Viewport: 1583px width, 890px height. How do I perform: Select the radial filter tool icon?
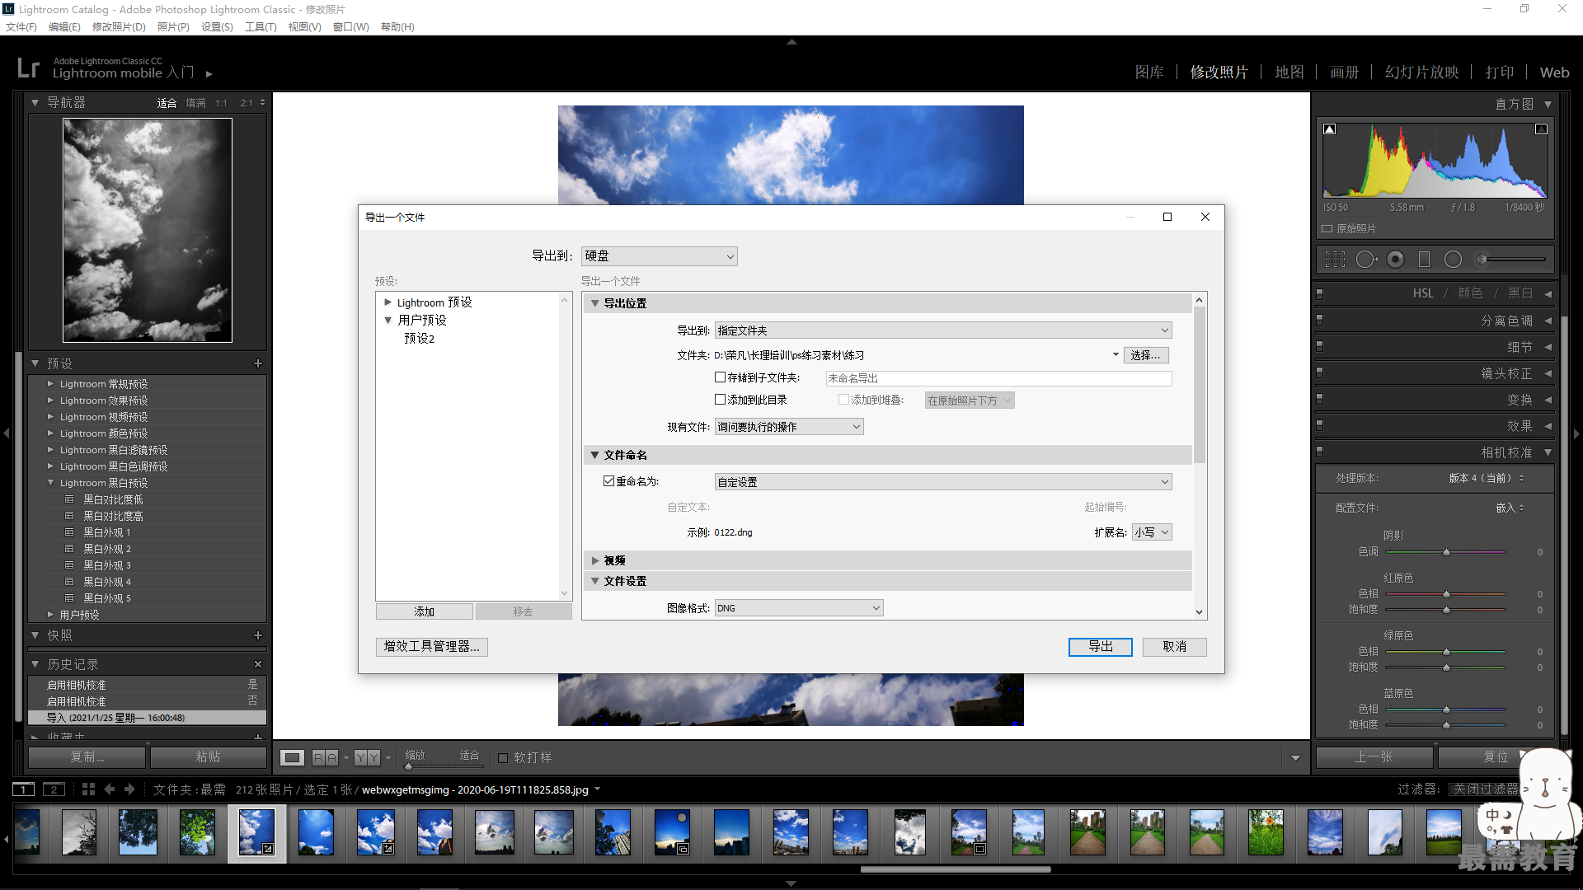point(1453,260)
